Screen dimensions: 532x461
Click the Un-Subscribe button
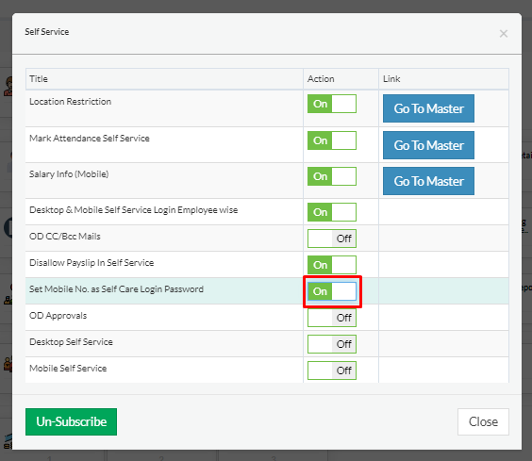click(72, 421)
